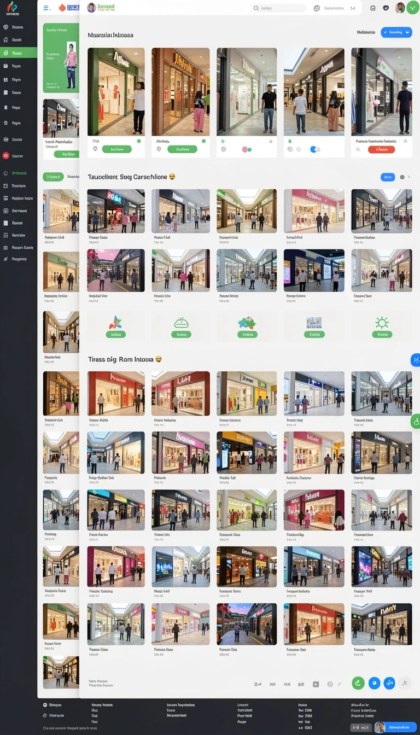The image size is (420, 735).
Task: Click the blue round chart button in bottom toolbar
Action: (x=389, y=682)
